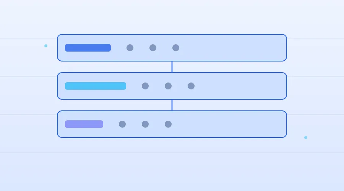Click third gray dot in bottom panel
The height and width of the screenshot is (191, 344).
168,124
